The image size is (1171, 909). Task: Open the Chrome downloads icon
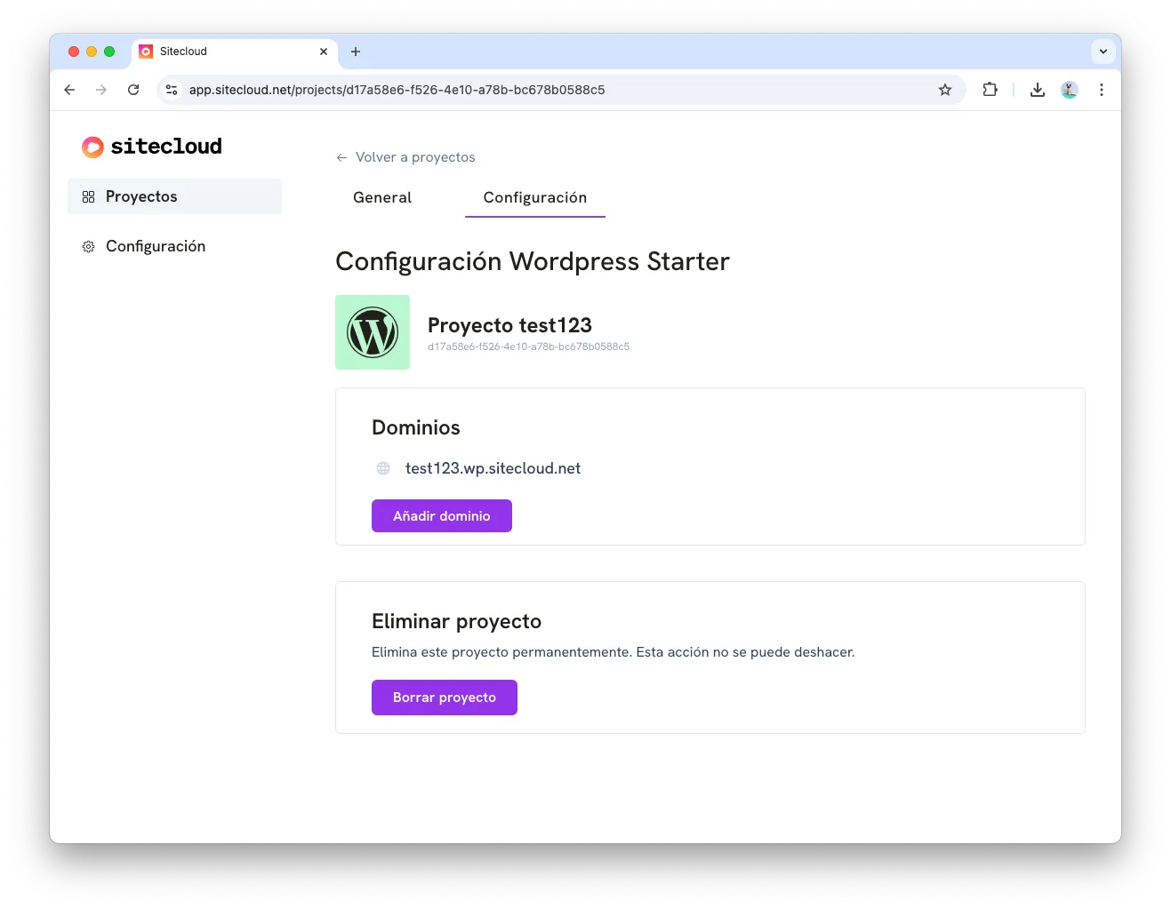coord(1037,90)
